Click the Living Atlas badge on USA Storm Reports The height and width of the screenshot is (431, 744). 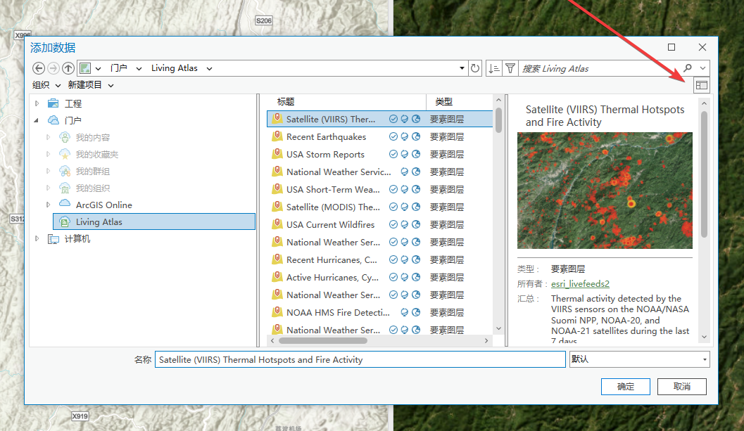tap(404, 154)
